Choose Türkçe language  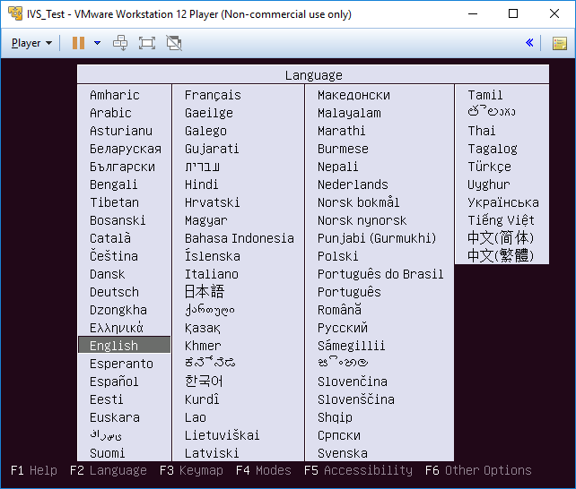coord(489,167)
